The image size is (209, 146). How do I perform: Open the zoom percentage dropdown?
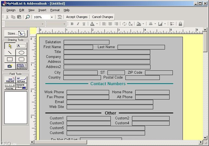pos(52,17)
